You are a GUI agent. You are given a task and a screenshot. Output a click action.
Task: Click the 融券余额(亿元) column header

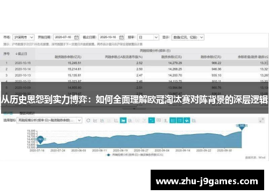click(x=211, y=57)
